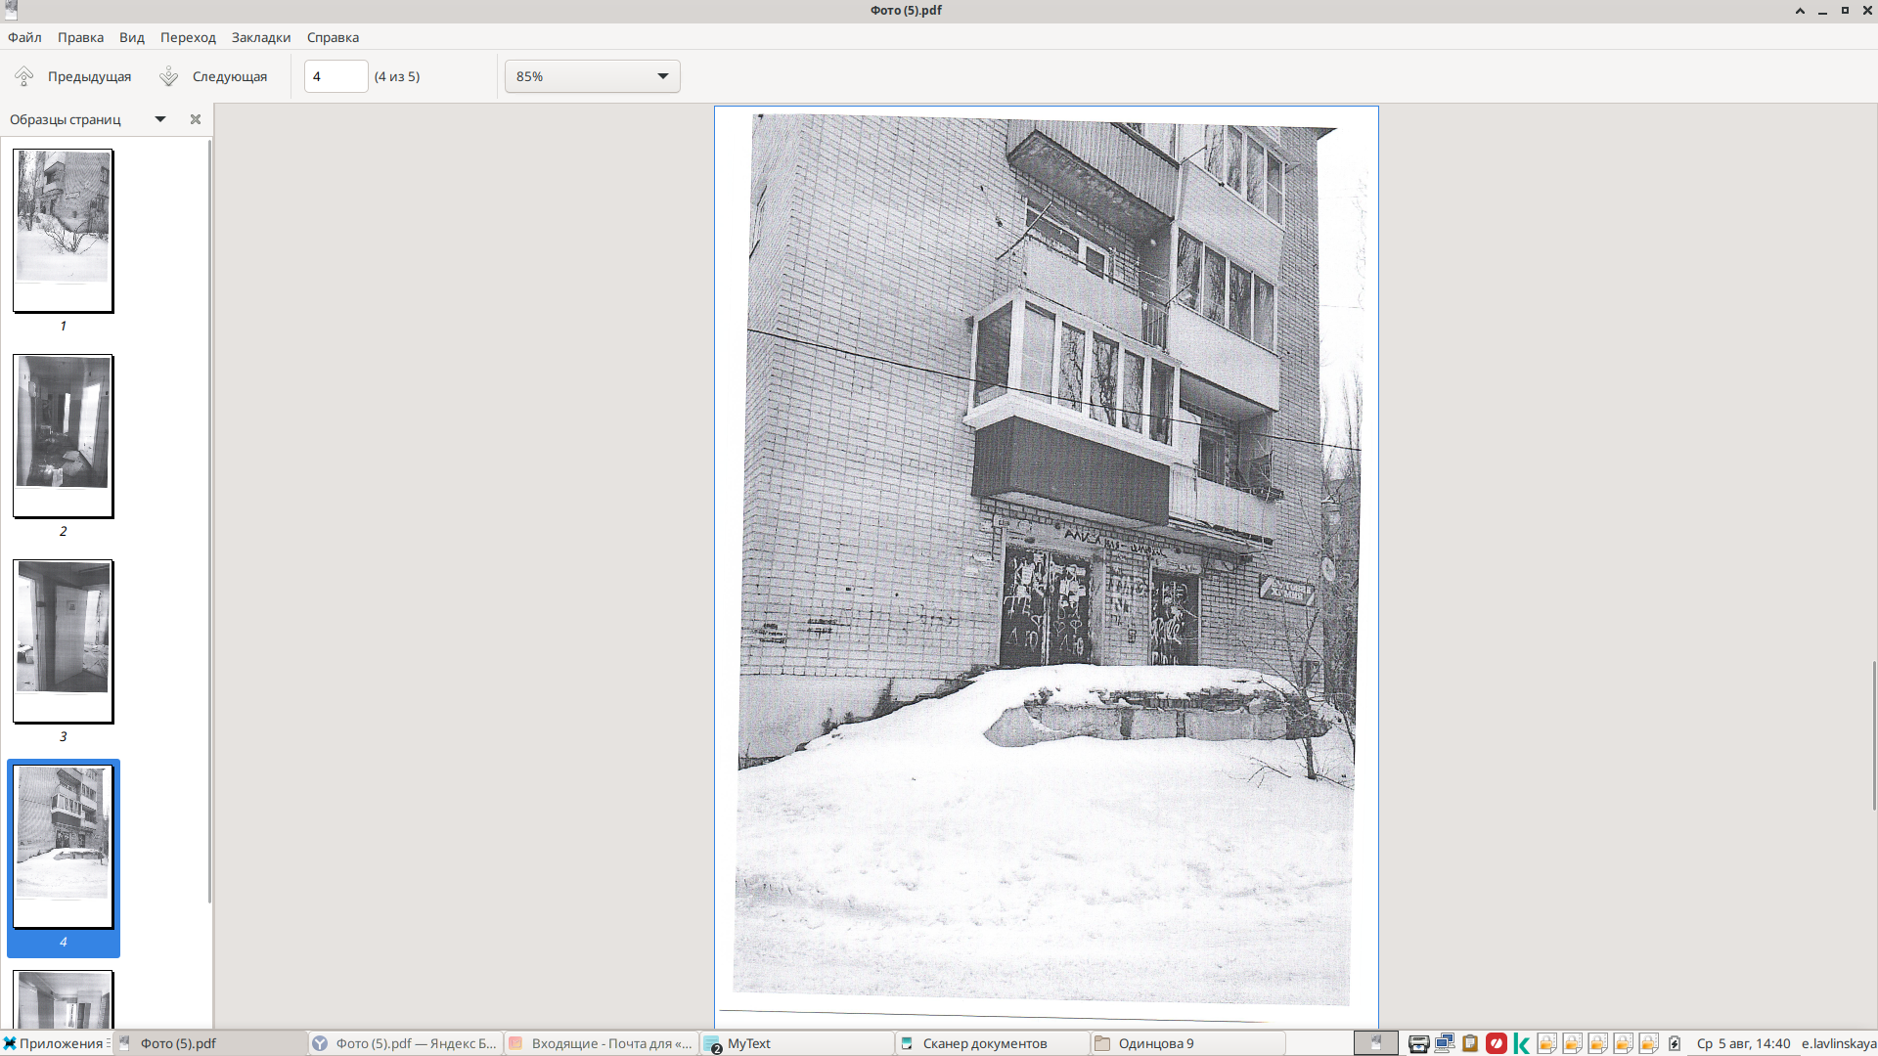
Task: Switch to Сканер документов taskbar window
Action: pos(993,1043)
